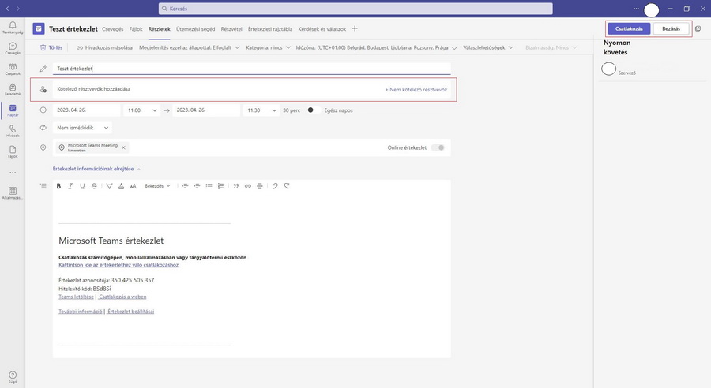Open the 11:00 start time dropdown
Screen dimensions: 711x388
click(x=142, y=110)
